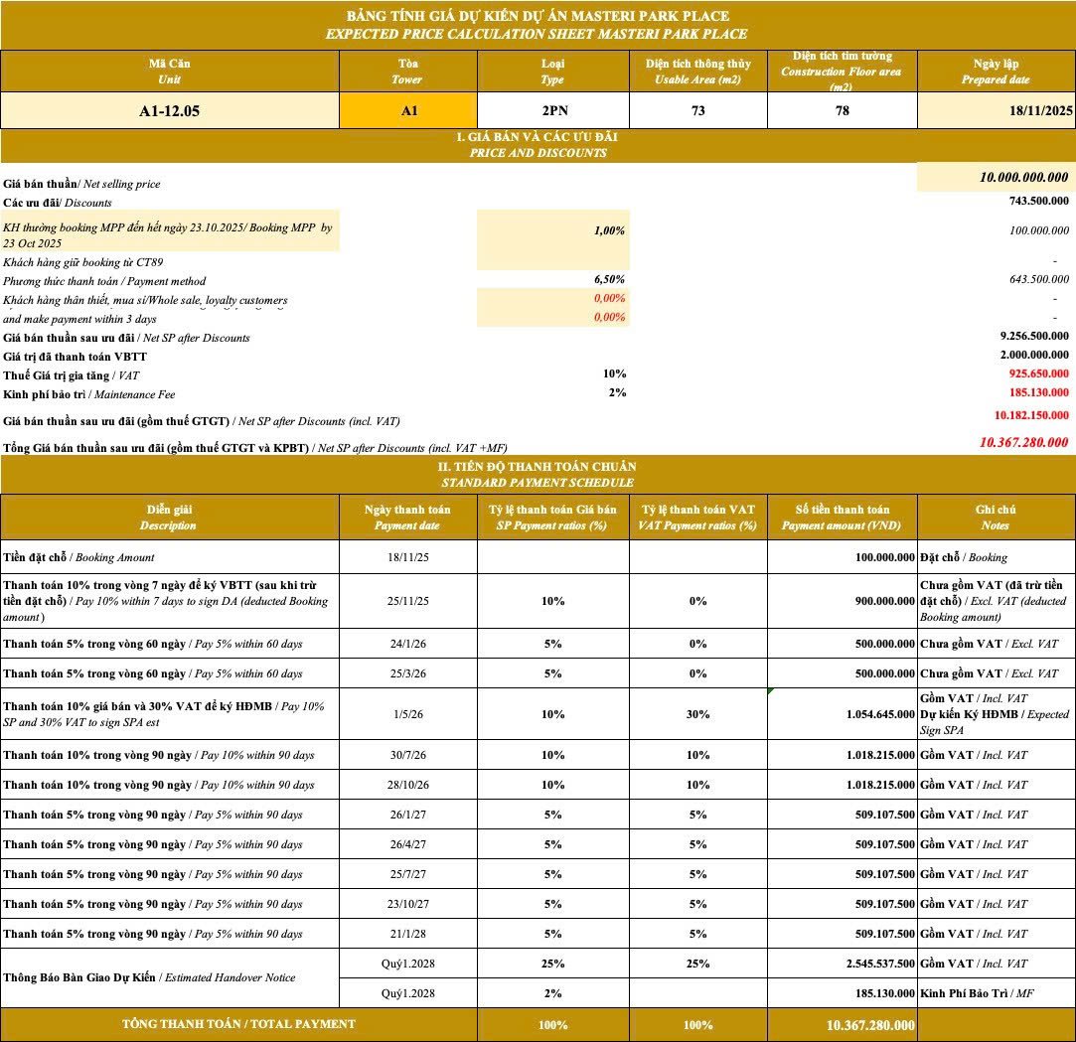
Task: Click the usable area value 73
Action: 697,110
